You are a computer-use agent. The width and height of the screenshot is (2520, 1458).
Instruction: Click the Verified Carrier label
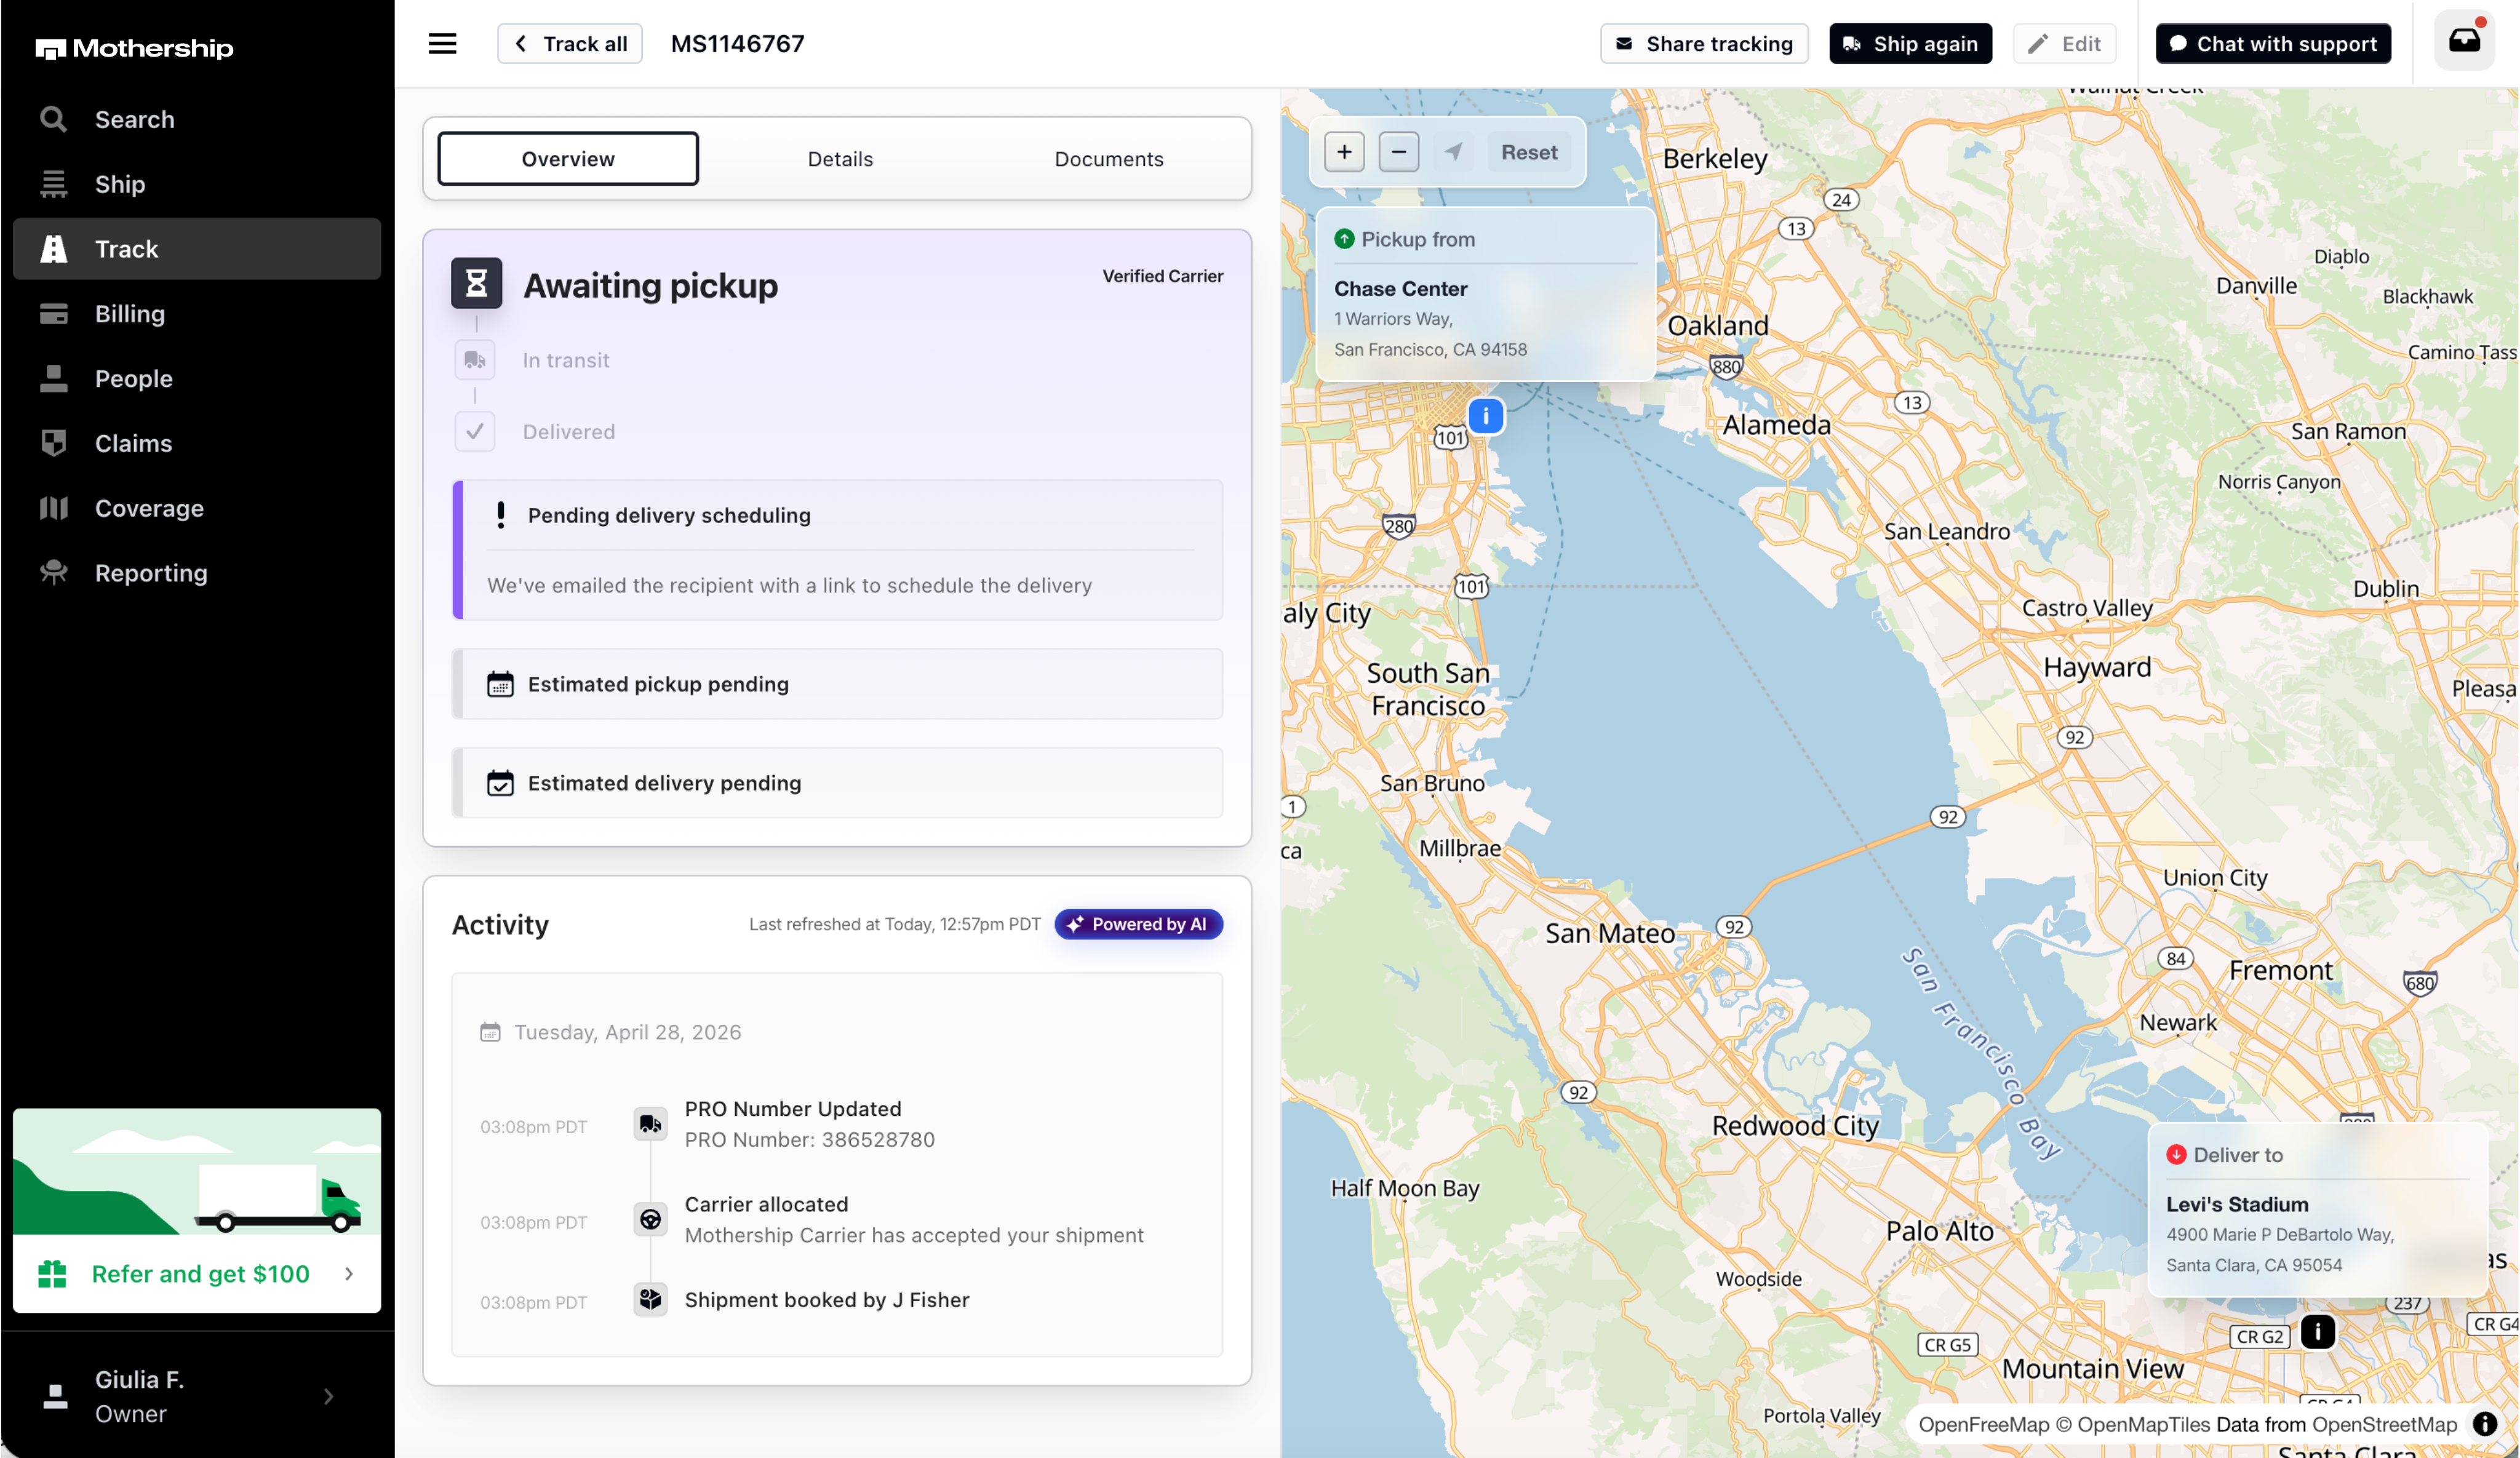[x=1162, y=276]
